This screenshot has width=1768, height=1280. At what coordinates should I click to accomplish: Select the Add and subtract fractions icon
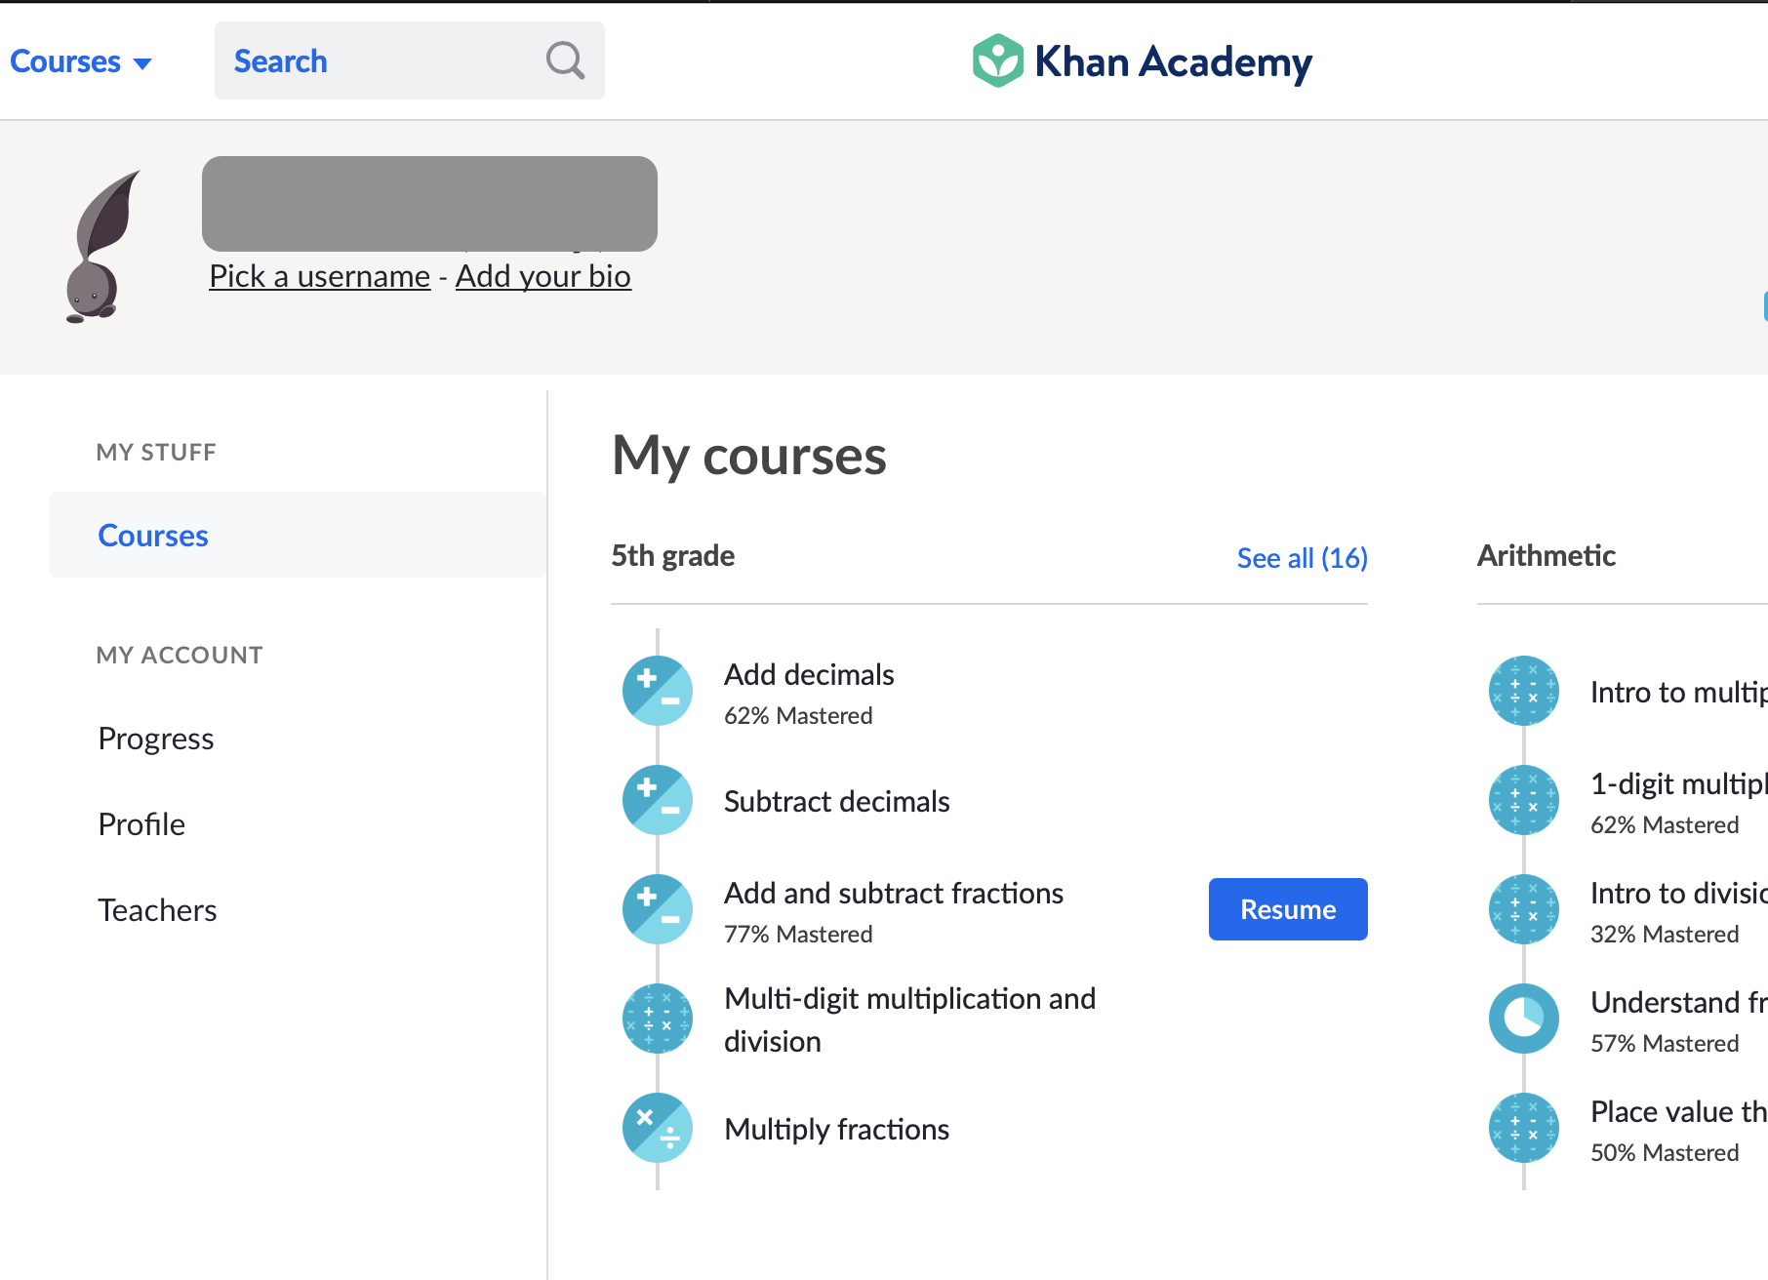(x=658, y=909)
